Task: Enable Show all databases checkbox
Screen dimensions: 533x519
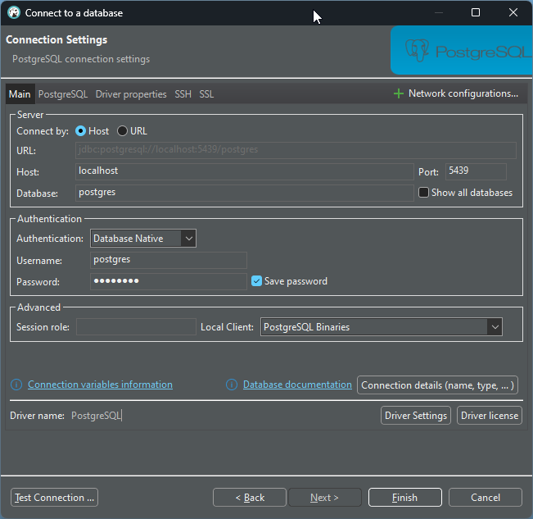Action: click(x=423, y=193)
